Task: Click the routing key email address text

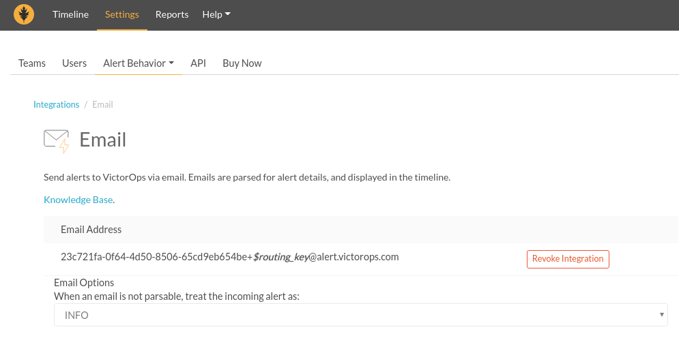Action: pos(229,257)
